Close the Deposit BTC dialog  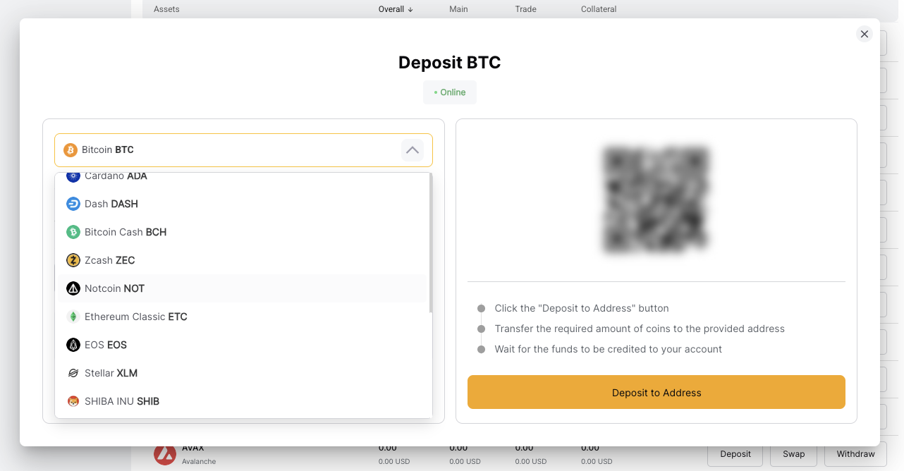pos(865,34)
